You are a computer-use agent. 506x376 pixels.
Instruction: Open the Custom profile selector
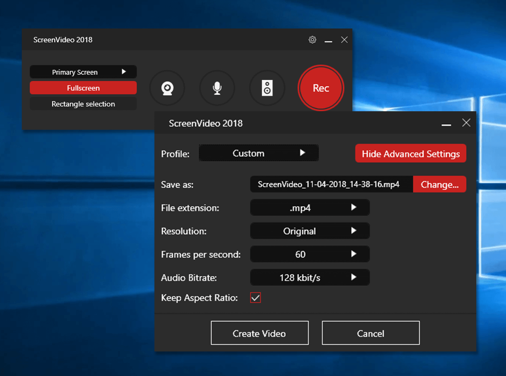point(259,153)
